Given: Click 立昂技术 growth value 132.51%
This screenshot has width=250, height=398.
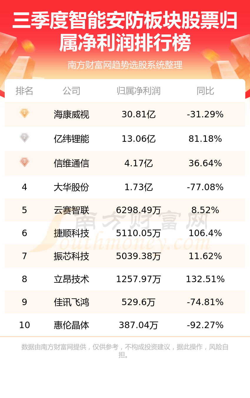Looking at the screenshot, I should 205,279.
